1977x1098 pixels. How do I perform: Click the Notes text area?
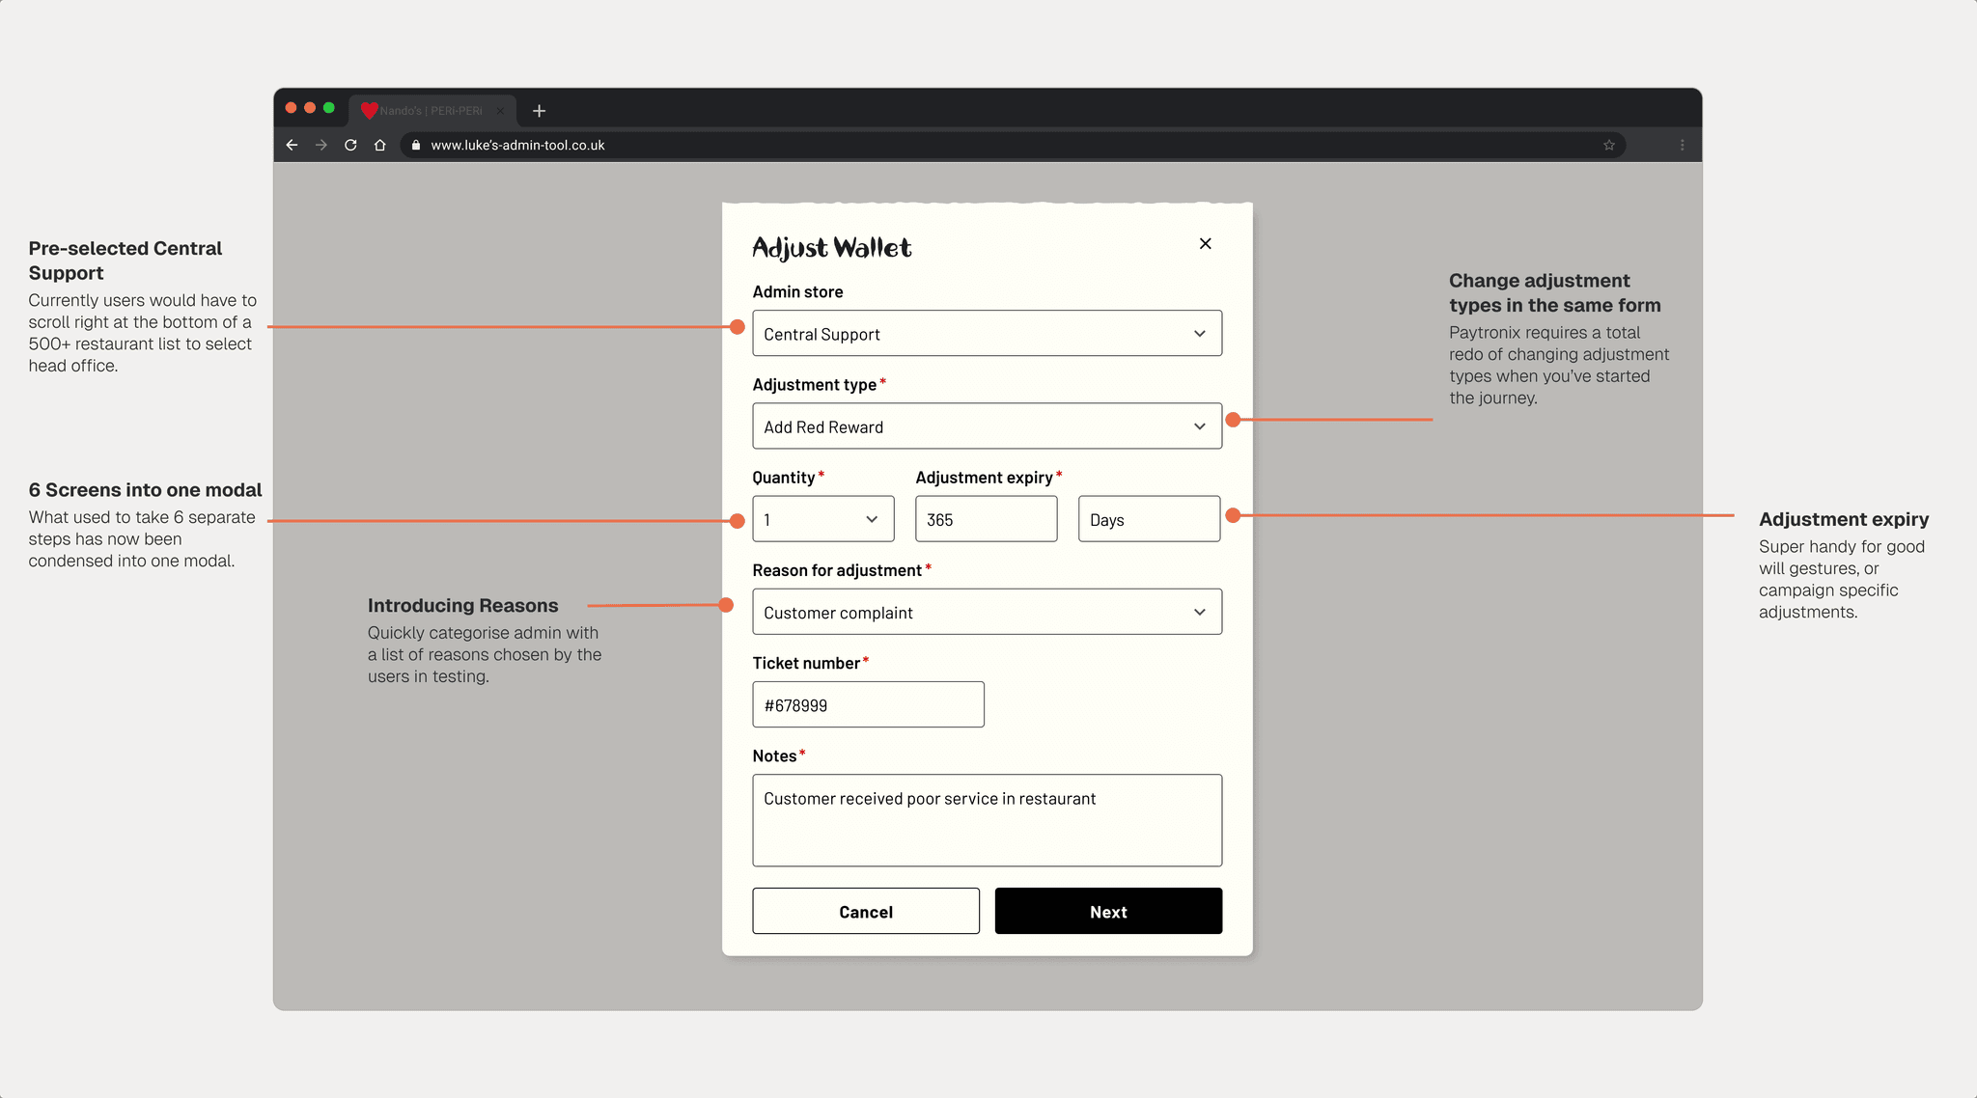pos(987,820)
